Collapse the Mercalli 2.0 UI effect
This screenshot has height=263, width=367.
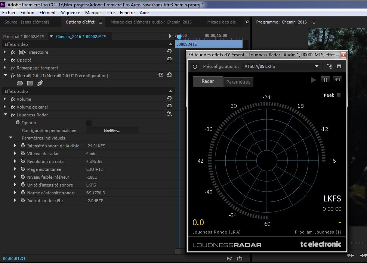point(5,75)
